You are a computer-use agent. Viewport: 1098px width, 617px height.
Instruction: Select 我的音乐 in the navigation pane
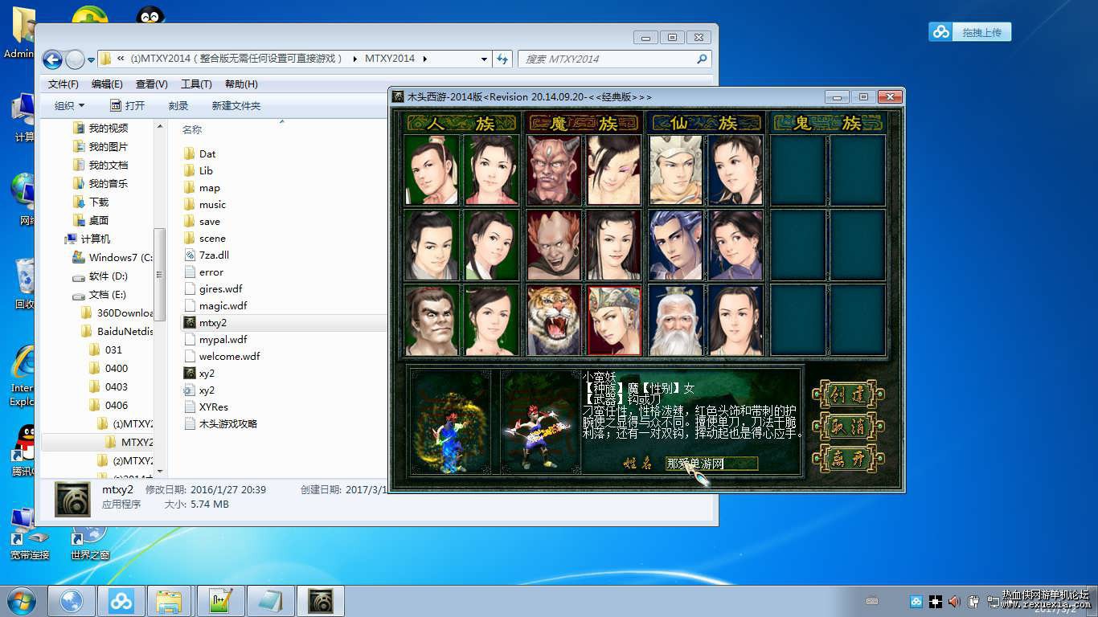(x=100, y=183)
